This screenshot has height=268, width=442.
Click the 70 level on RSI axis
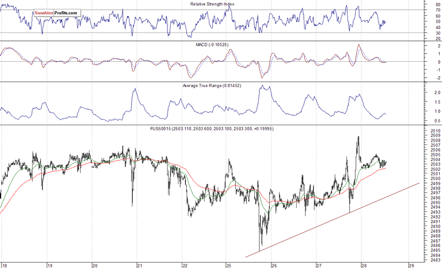(438, 10)
